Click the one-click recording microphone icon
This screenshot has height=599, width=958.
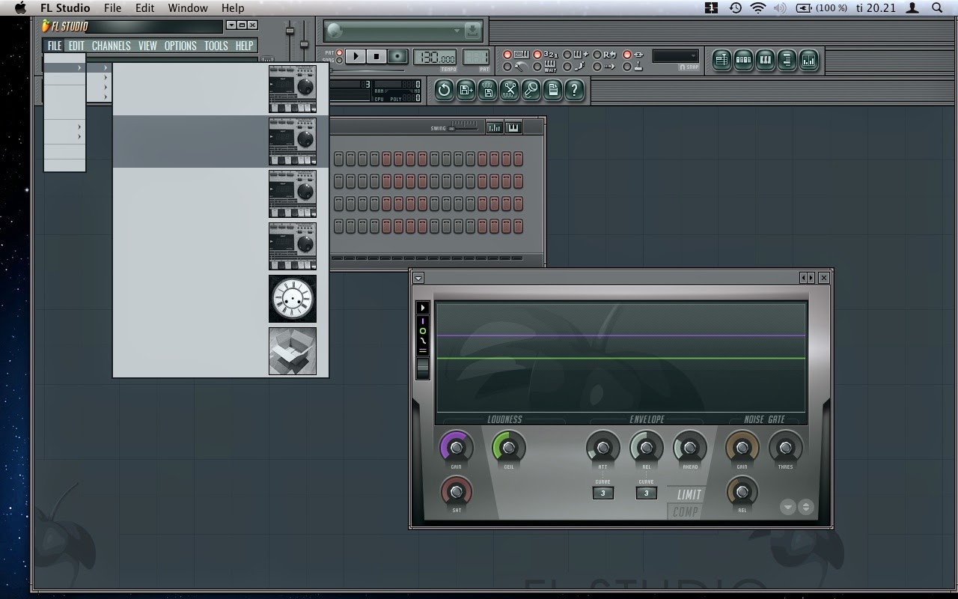click(531, 91)
